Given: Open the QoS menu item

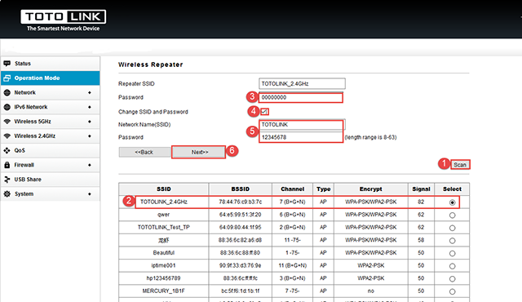Looking at the screenshot, I should [50, 150].
